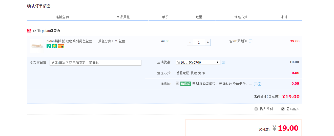The height and width of the screenshot is (136, 334).
Task: Open product link pidan猫抓板
Action: click(x=71, y=41)
